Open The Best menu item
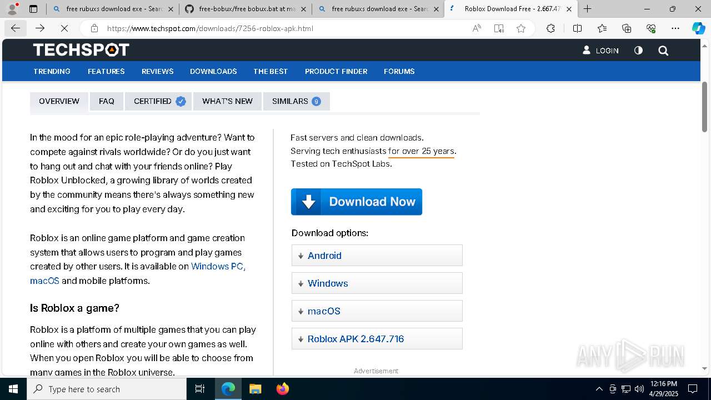 tap(271, 71)
